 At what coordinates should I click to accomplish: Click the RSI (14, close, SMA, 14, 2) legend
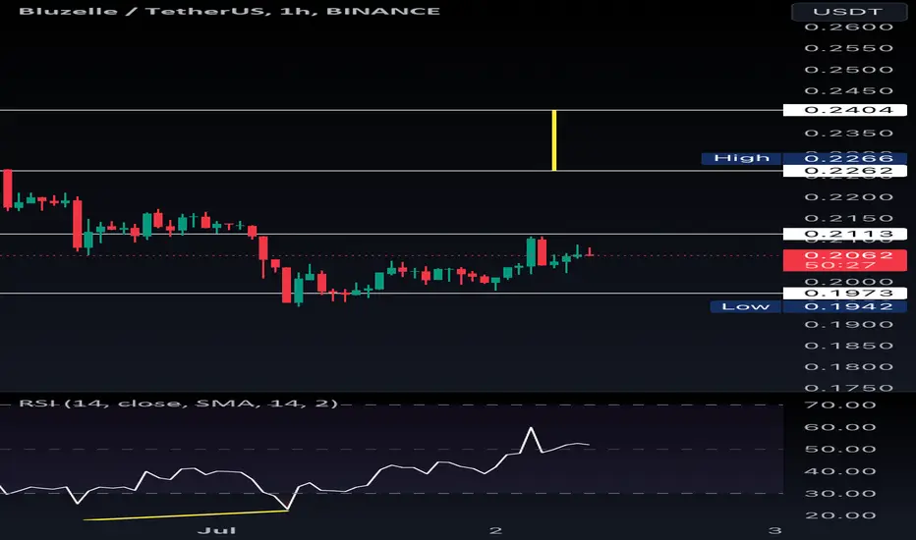pyautogui.click(x=178, y=404)
